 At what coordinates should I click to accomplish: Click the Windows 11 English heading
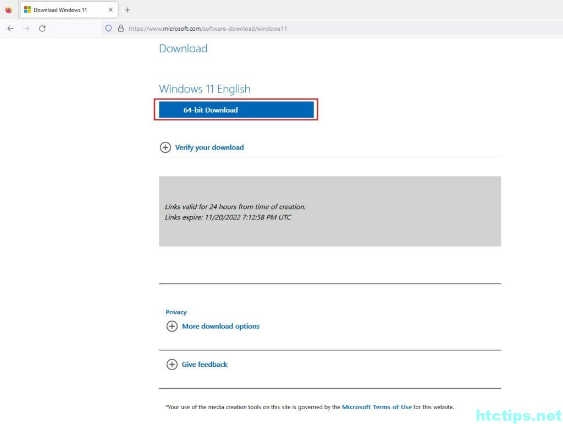point(205,89)
